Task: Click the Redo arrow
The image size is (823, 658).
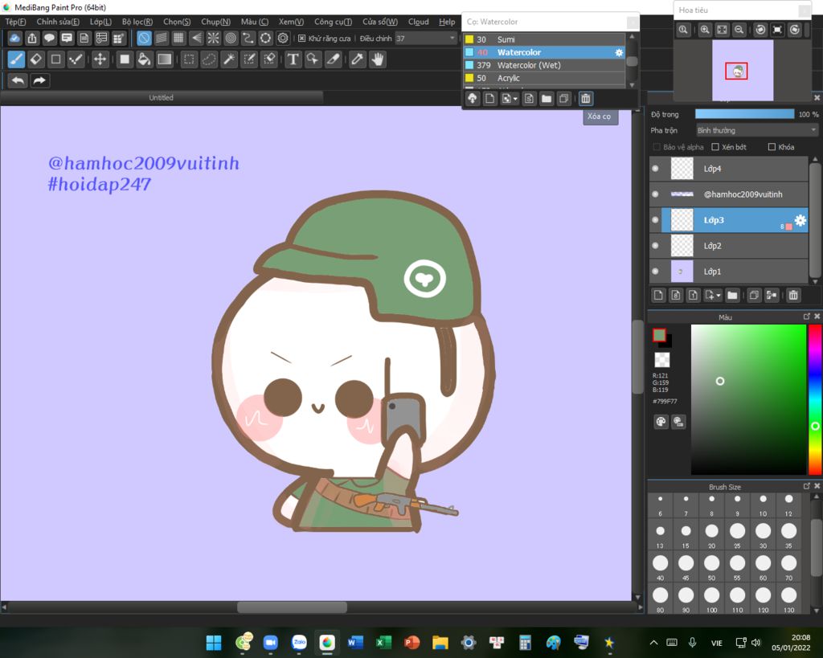Action: (x=39, y=81)
